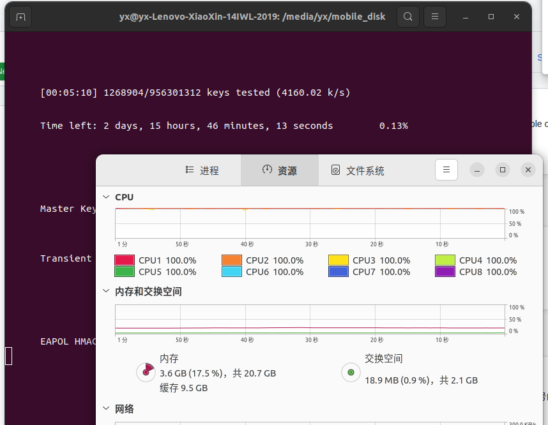Viewport: 548px width, 425px height.
Task: Switch to the 进程 tab
Action: click(x=202, y=170)
